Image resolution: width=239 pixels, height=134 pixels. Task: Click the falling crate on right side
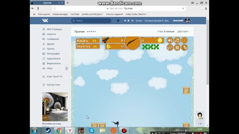point(186,91)
